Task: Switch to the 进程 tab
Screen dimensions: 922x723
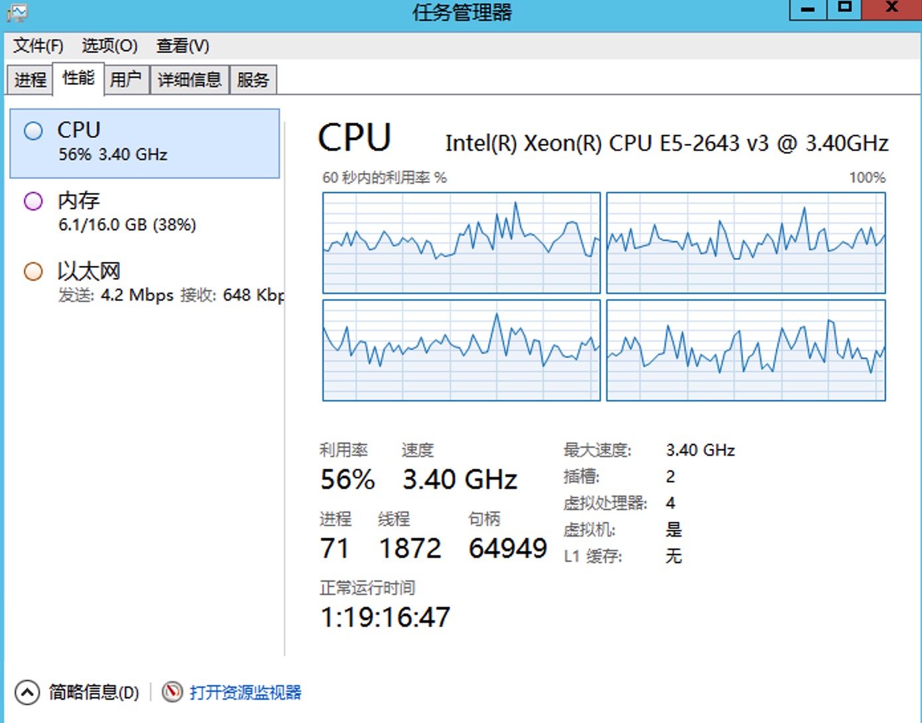Action: click(x=31, y=80)
